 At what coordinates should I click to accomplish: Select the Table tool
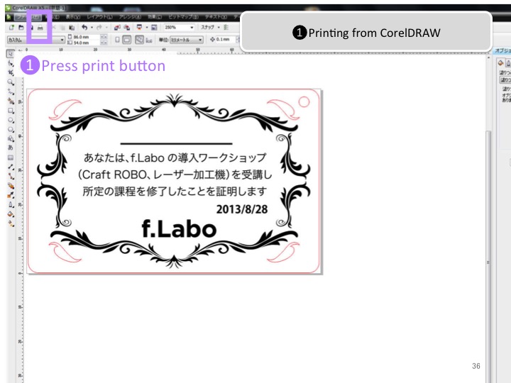11,157
